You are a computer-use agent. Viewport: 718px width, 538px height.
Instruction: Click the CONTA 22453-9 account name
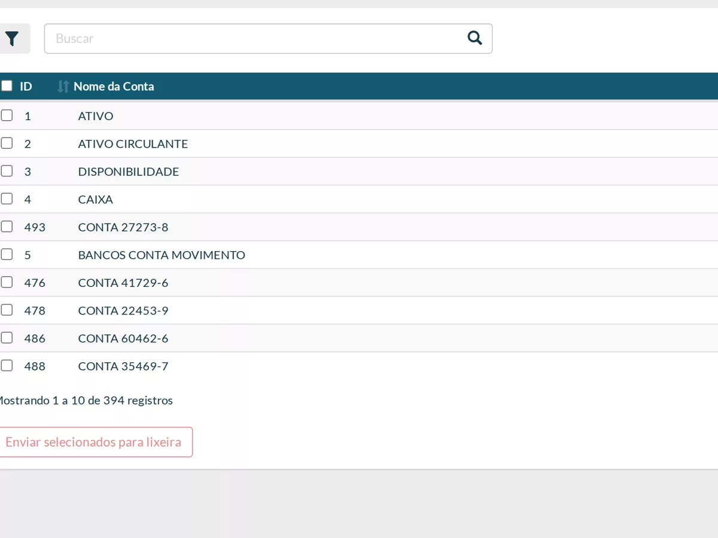click(123, 311)
